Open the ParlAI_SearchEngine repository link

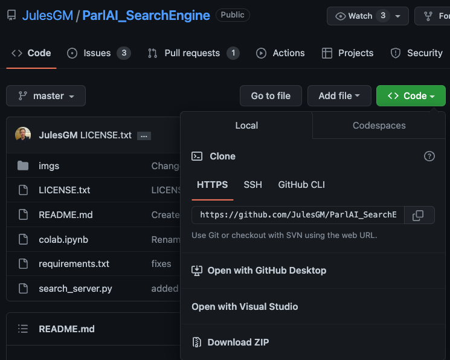pos(146,15)
